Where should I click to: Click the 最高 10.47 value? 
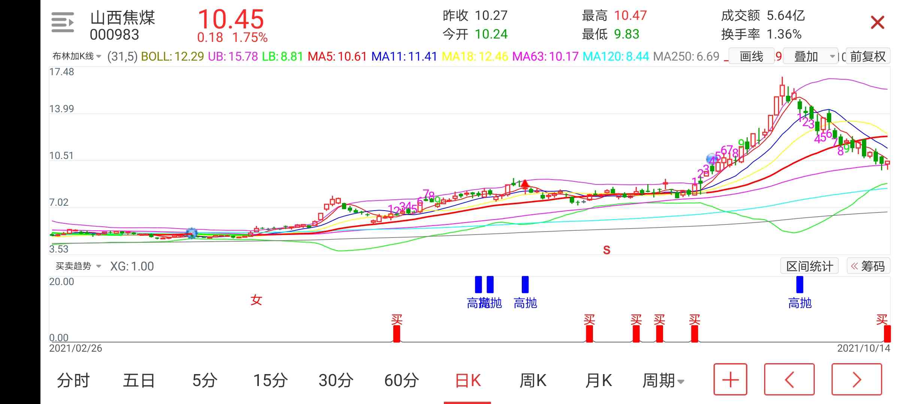pos(614,16)
